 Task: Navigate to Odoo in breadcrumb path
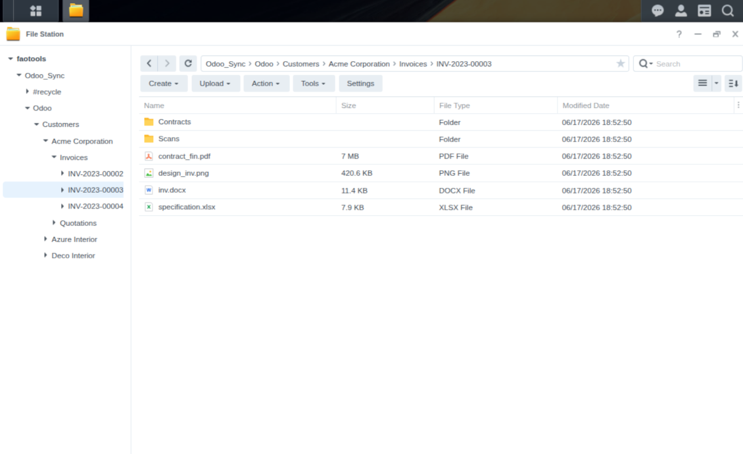tap(264, 64)
